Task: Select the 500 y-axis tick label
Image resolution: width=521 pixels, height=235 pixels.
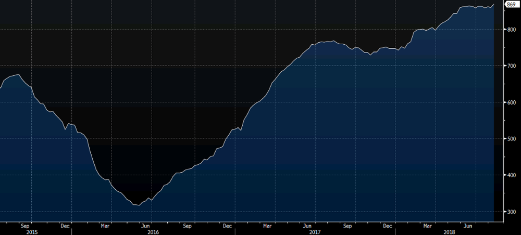Action: pos(512,139)
